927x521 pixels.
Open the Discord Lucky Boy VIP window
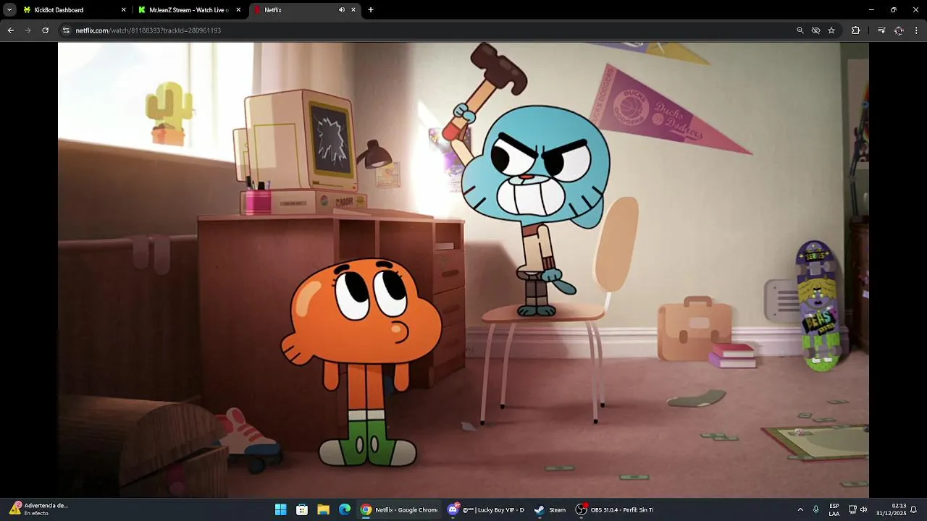(x=486, y=509)
